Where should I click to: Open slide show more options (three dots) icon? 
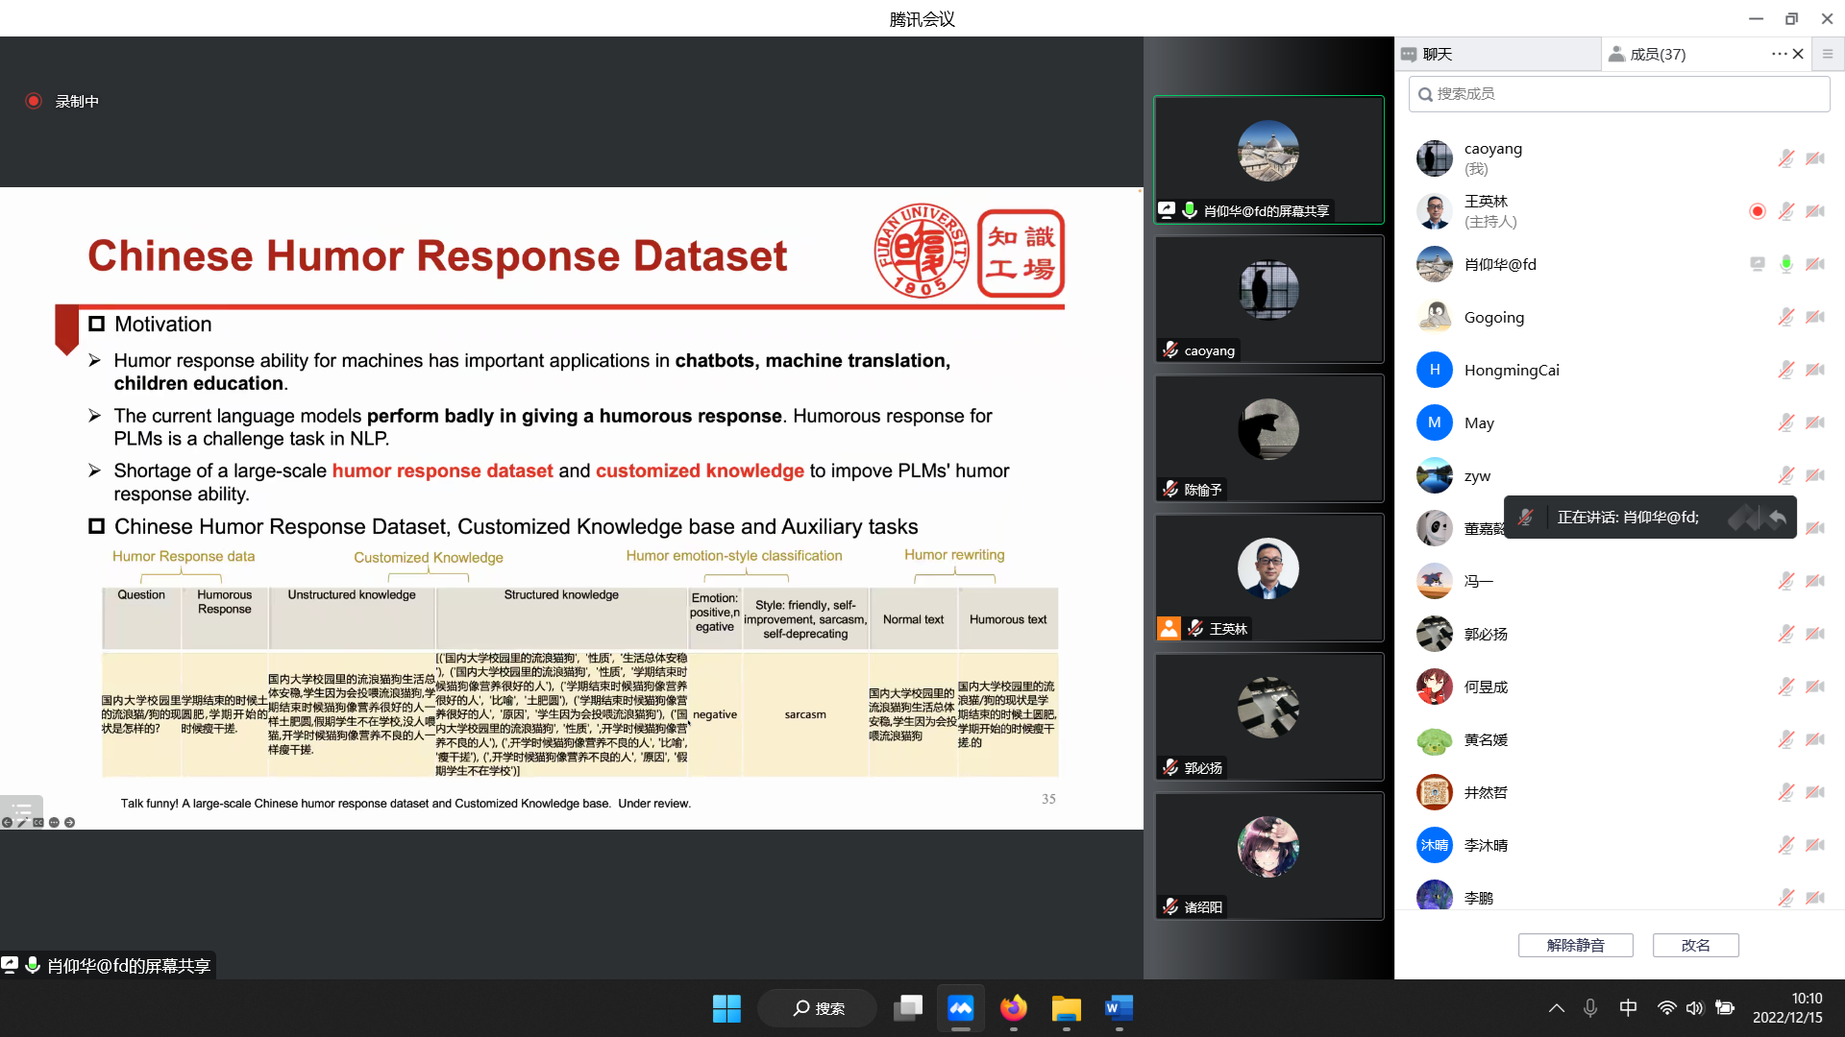(x=54, y=823)
